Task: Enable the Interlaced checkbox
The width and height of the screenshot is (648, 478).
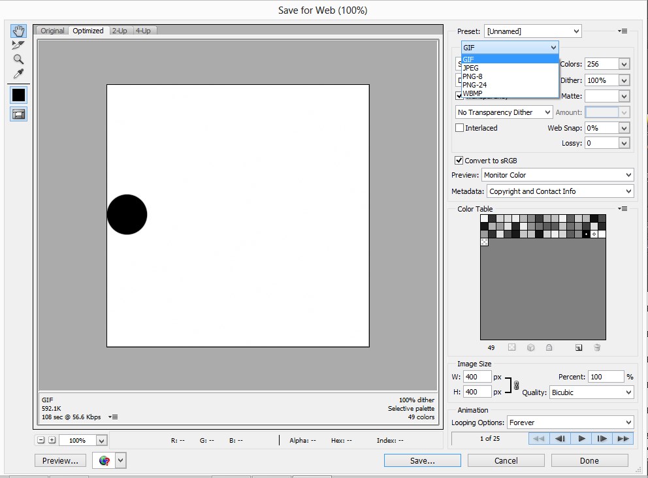Action: pyautogui.click(x=459, y=128)
